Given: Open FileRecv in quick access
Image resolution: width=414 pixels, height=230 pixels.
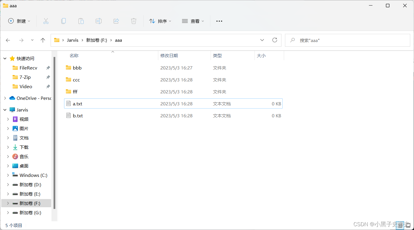Looking at the screenshot, I should tap(28, 68).
